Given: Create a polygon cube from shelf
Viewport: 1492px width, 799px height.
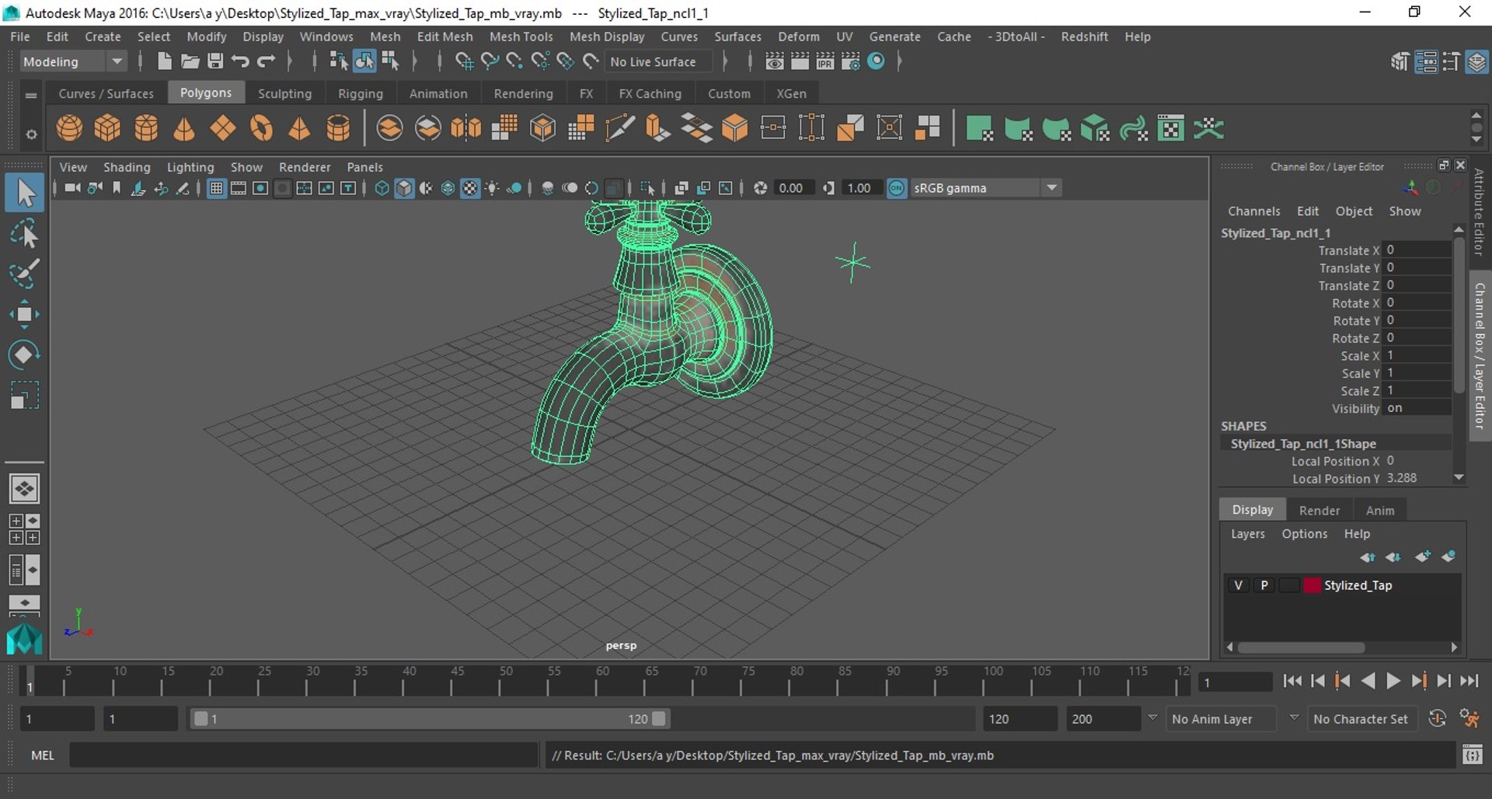Looking at the screenshot, I should coord(107,128).
